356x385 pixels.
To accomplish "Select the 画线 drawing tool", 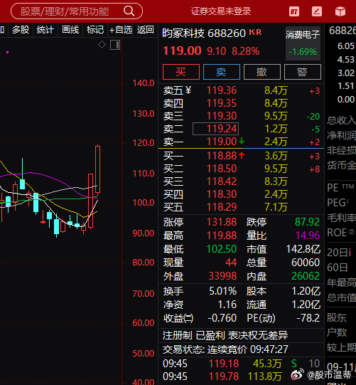I will coord(70,30).
